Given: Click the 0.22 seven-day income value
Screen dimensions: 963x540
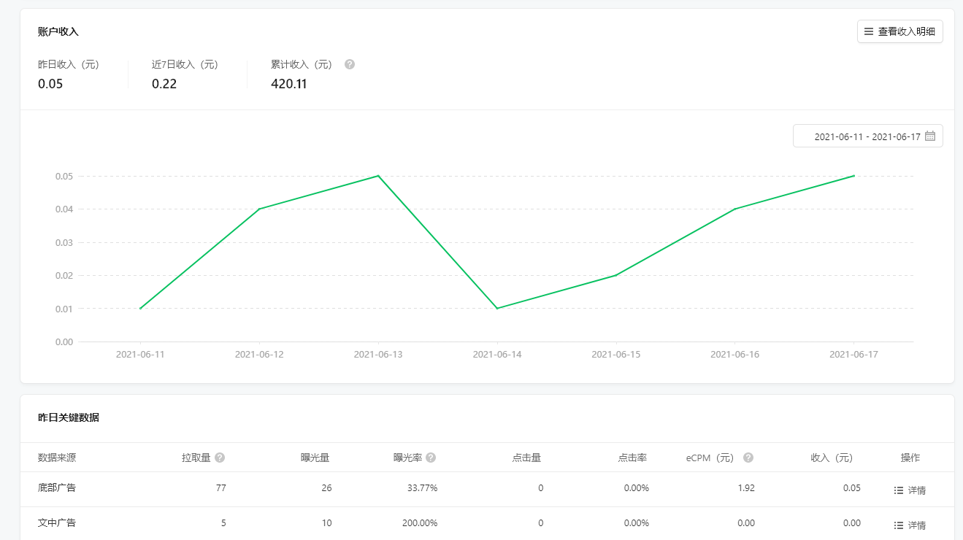Looking at the screenshot, I should (164, 84).
